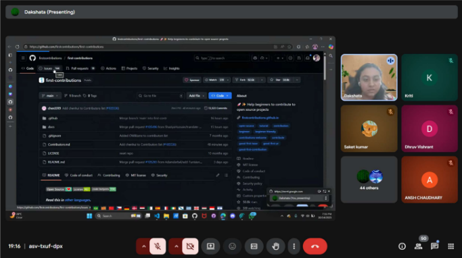Click the other languages link
The width and height of the screenshot is (462, 258).
click(78, 200)
